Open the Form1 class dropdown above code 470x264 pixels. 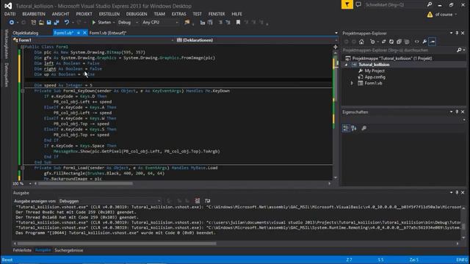tap(93, 40)
